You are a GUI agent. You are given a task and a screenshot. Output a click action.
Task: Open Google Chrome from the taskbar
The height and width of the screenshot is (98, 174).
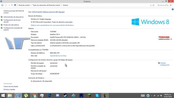tap(34, 96)
